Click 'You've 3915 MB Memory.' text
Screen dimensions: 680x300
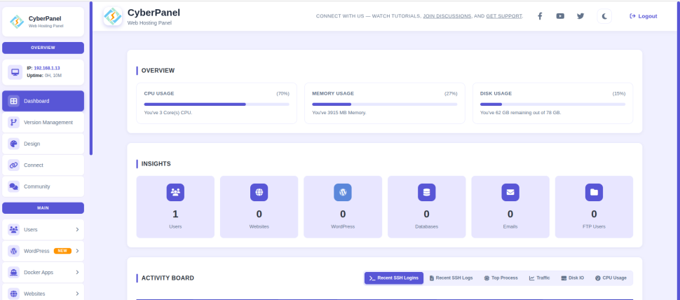click(x=339, y=113)
